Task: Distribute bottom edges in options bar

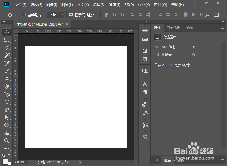Action: (x=176, y=15)
